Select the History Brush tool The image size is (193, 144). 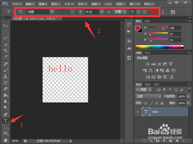coord(5,82)
